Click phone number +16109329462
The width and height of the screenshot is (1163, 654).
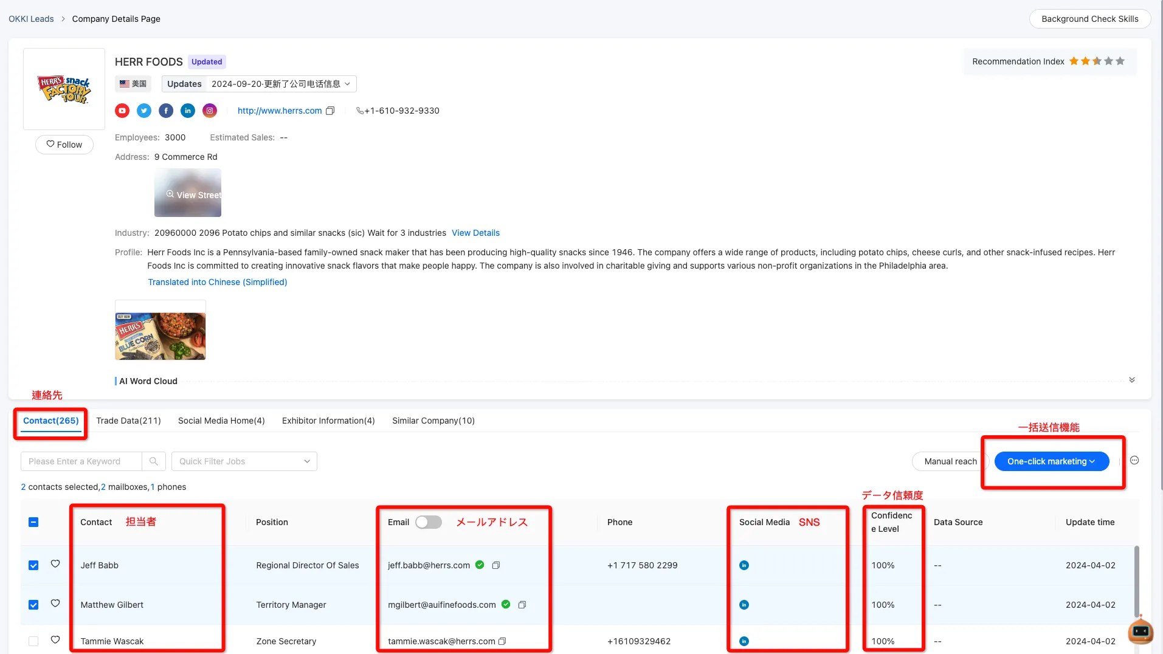[639, 641]
